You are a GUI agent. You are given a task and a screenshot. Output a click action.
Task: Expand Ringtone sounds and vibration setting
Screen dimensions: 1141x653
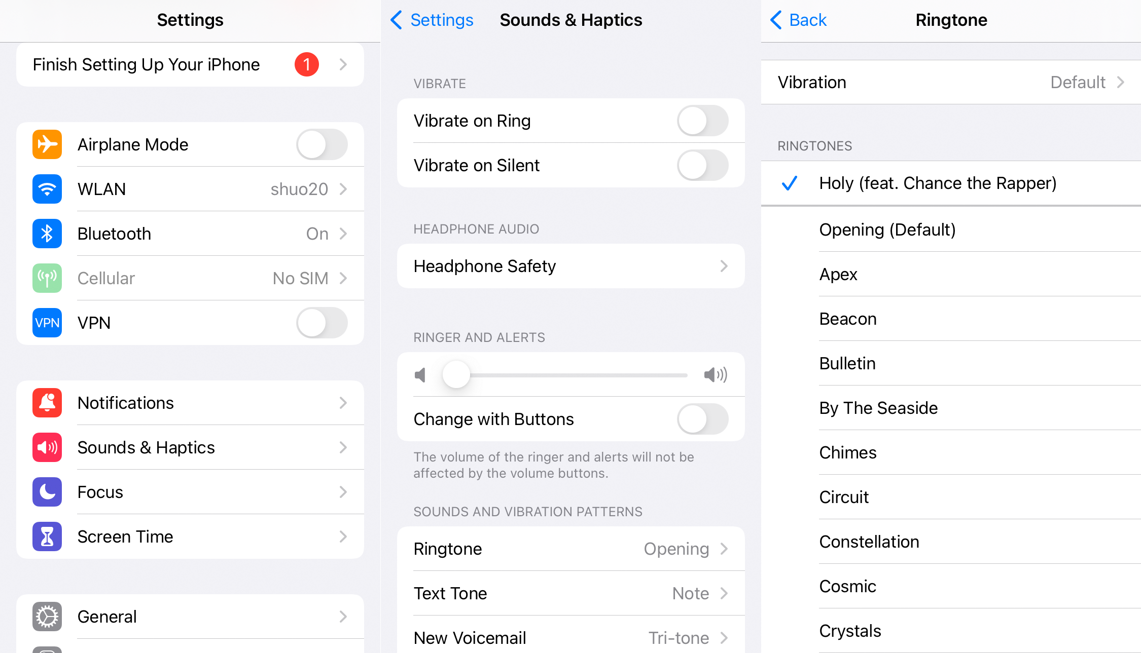(570, 548)
